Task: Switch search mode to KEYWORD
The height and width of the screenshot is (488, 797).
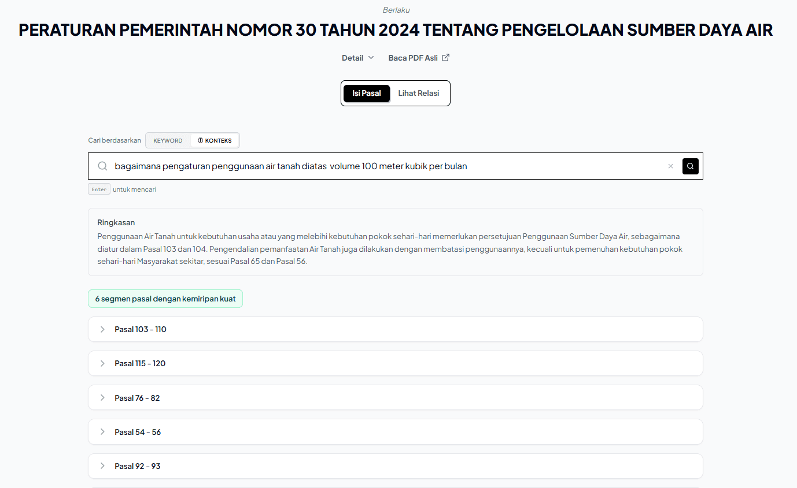Action: click(x=167, y=140)
